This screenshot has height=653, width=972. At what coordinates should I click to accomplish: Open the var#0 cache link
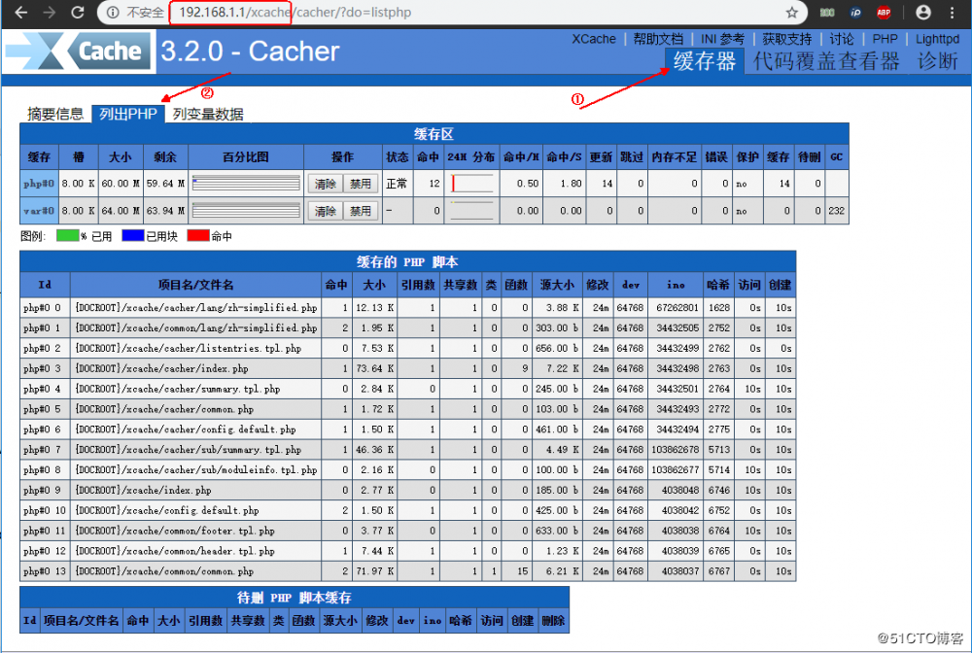[39, 211]
